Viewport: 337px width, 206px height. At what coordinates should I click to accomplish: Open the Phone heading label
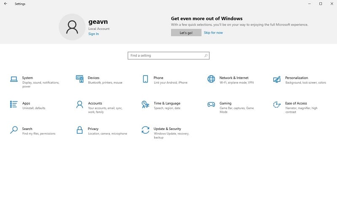158,78
